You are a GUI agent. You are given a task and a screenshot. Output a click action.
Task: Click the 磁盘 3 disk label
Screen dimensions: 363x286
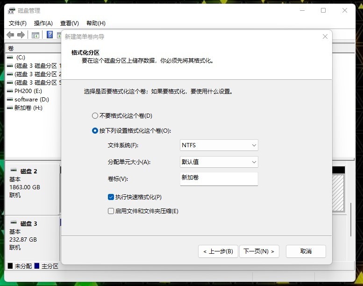coord(28,224)
